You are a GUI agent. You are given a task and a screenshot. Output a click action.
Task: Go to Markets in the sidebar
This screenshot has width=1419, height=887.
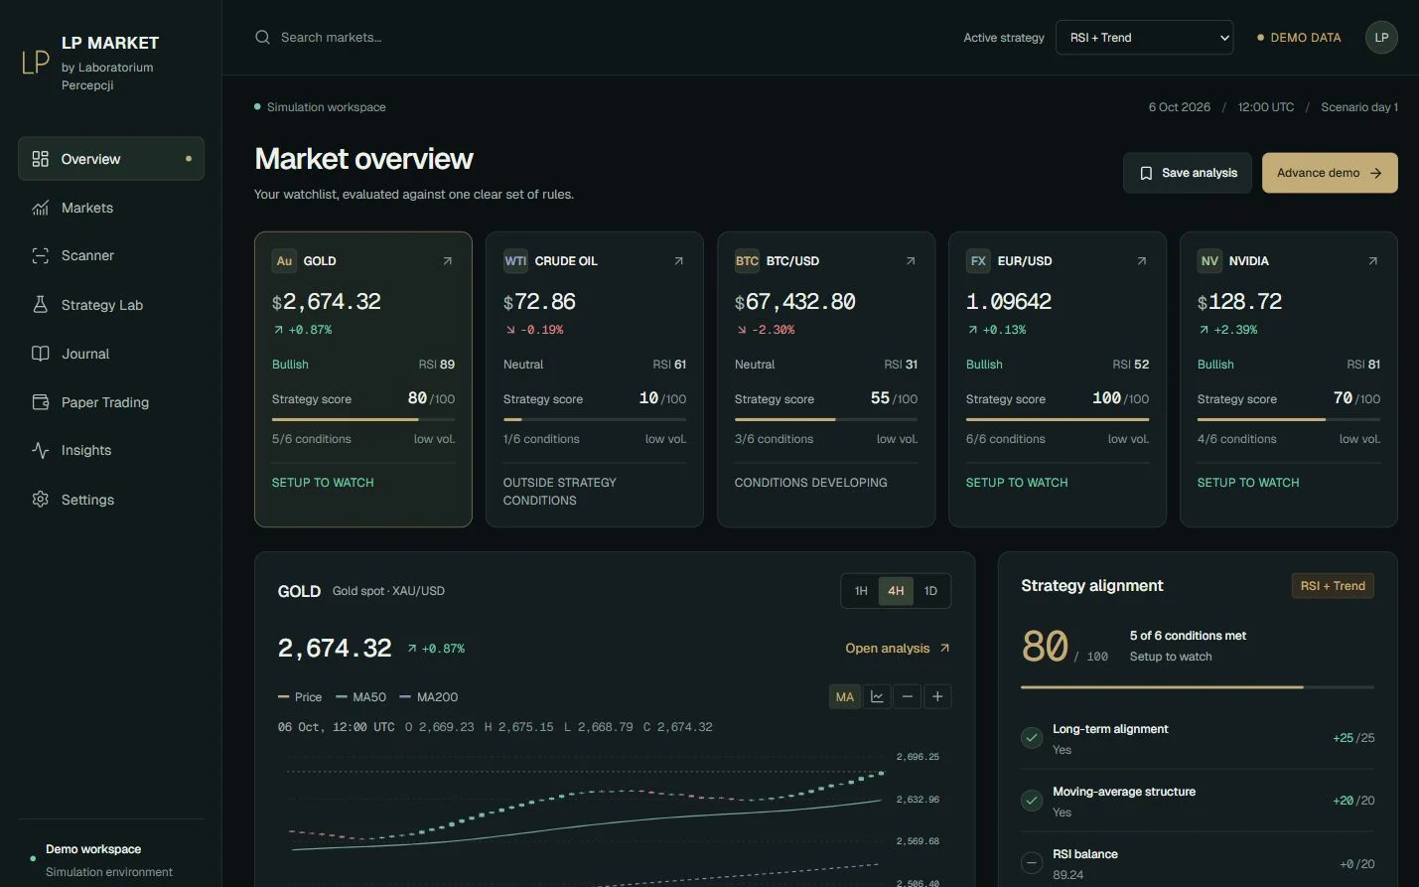tap(111, 208)
